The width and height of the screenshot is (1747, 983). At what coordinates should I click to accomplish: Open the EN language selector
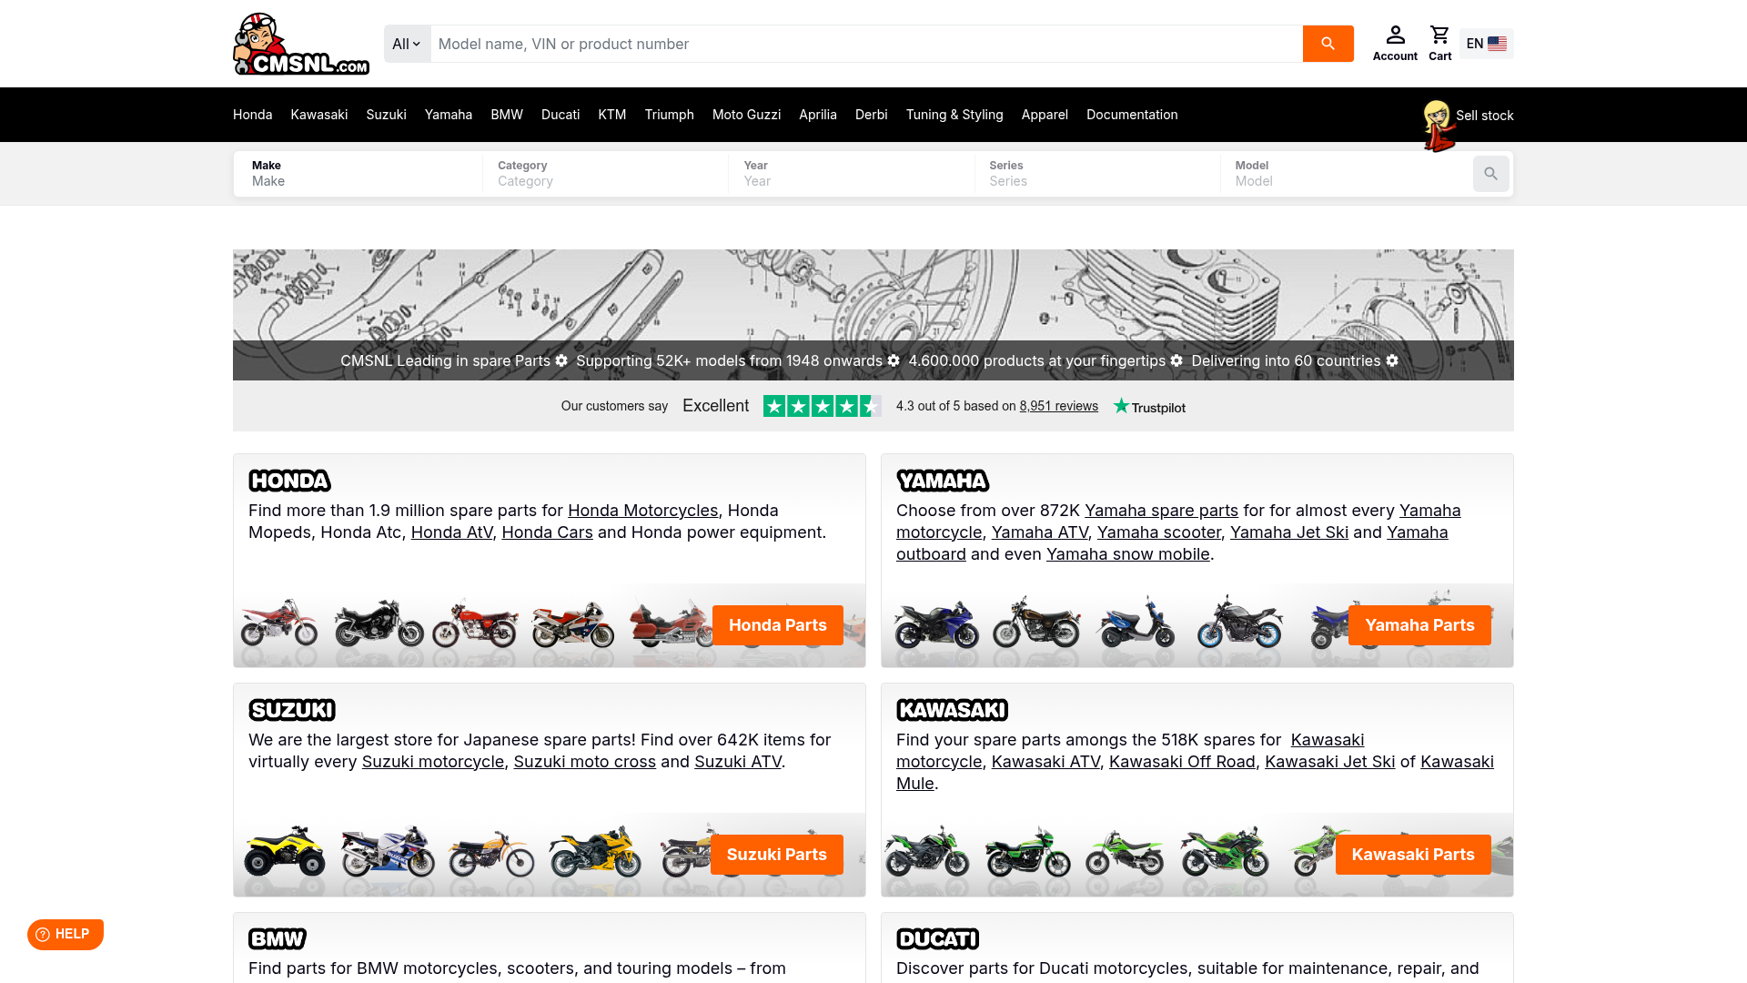[1486, 44]
